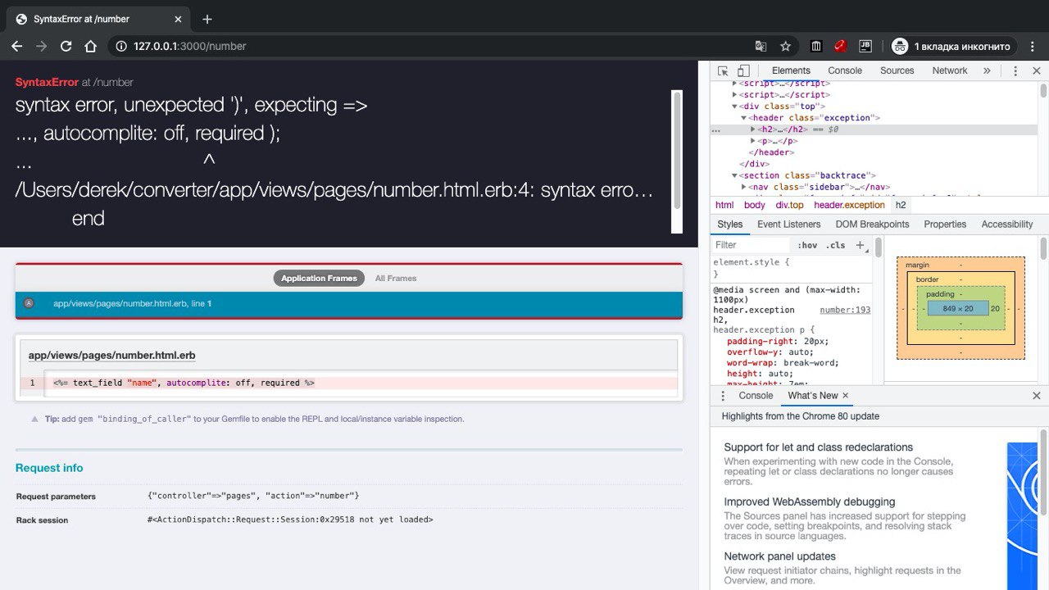The height and width of the screenshot is (590, 1049).
Task: Select html in breadcrumb trail
Action: point(724,205)
